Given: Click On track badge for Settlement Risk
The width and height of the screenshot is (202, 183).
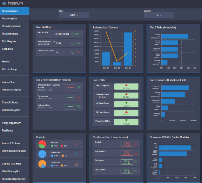Looking at the screenshot, I should point(70,107).
